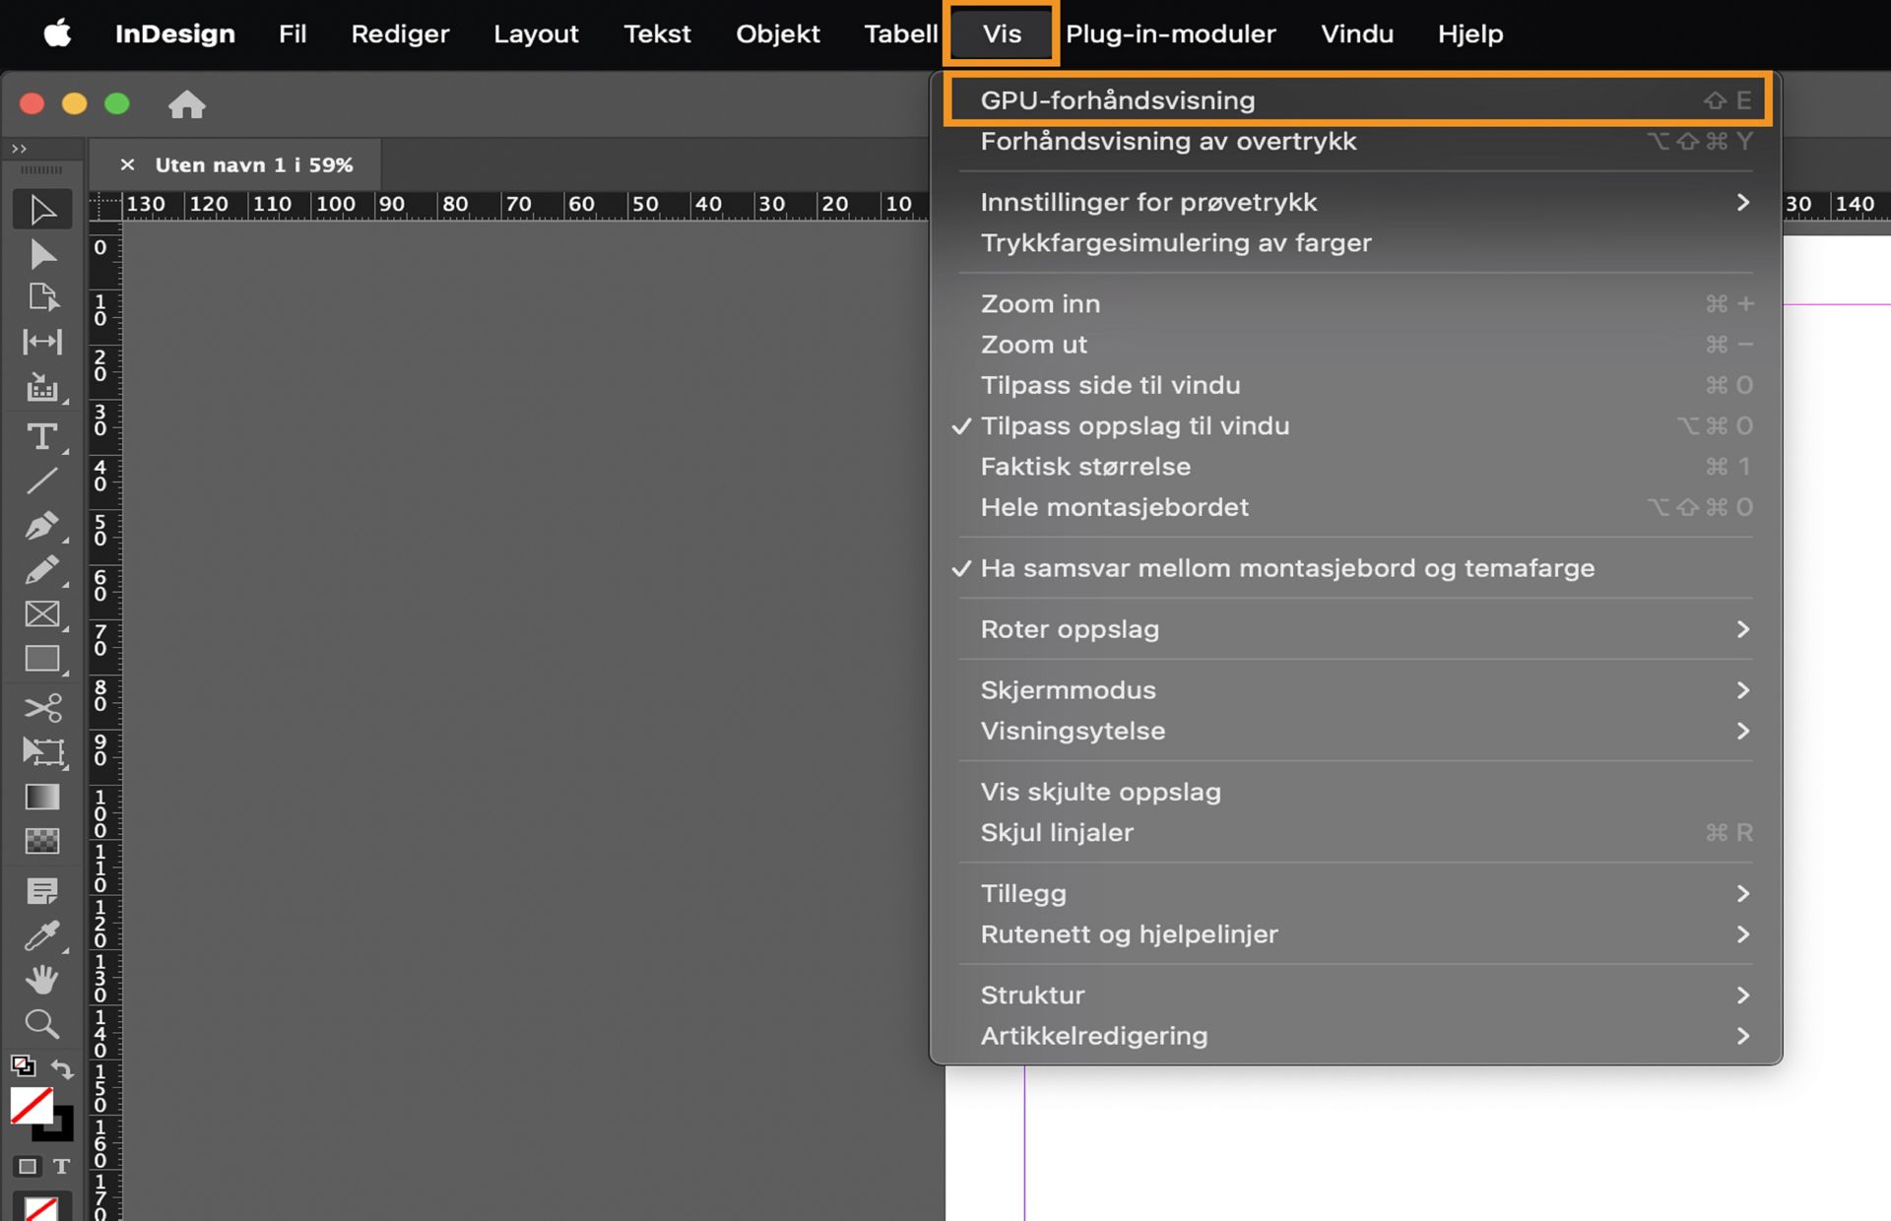Choose Zoom inn from menu

tap(1040, 304)
